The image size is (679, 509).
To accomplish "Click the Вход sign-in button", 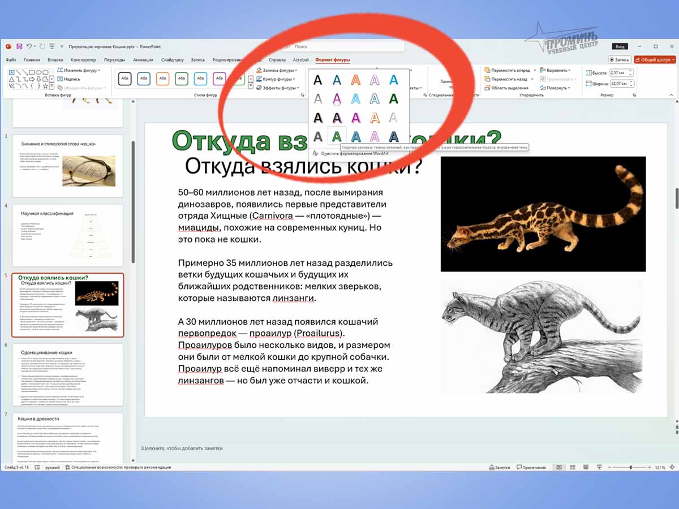I will (x=620, y=46).
